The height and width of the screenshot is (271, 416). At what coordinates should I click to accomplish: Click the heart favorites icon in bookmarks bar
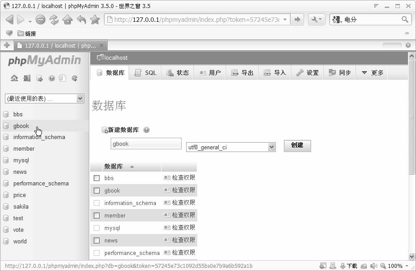pyautogui.click(x=9, y=33)
